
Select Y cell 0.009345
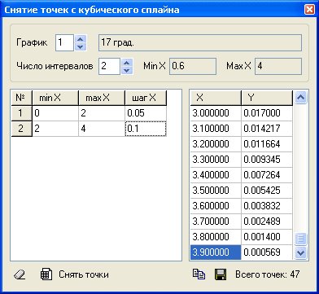tap(267, 160)
